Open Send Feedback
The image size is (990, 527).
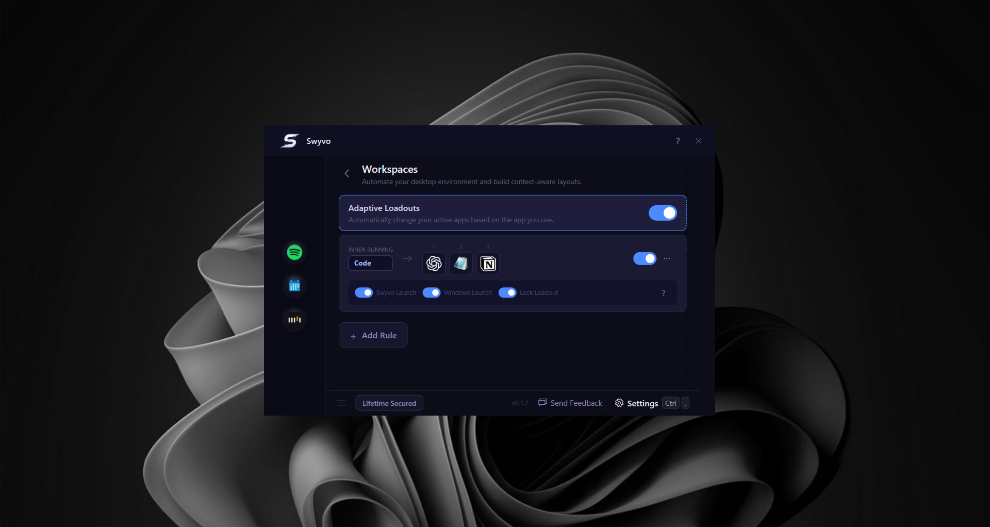[x=570, y=403]
